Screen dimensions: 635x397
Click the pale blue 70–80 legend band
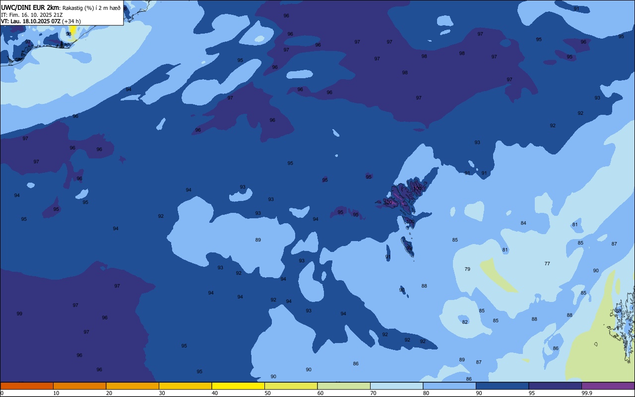[396, 386]
